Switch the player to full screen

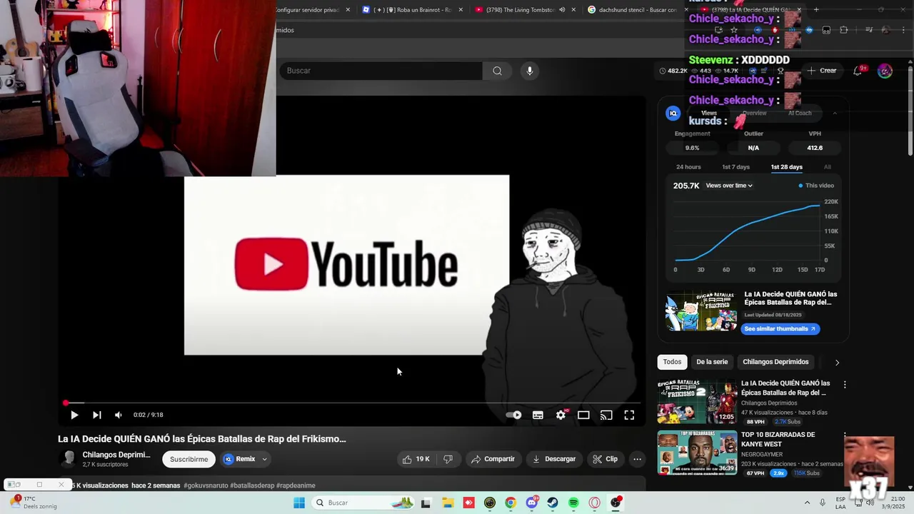[629, 415]
